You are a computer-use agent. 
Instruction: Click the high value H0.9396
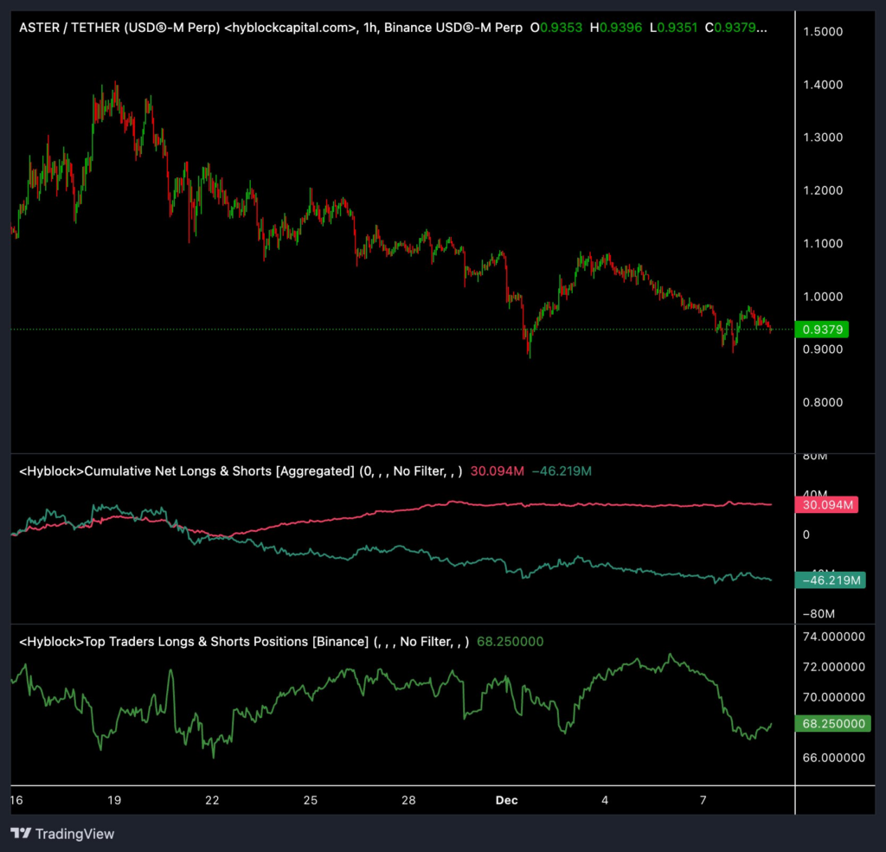pos(614,27)
